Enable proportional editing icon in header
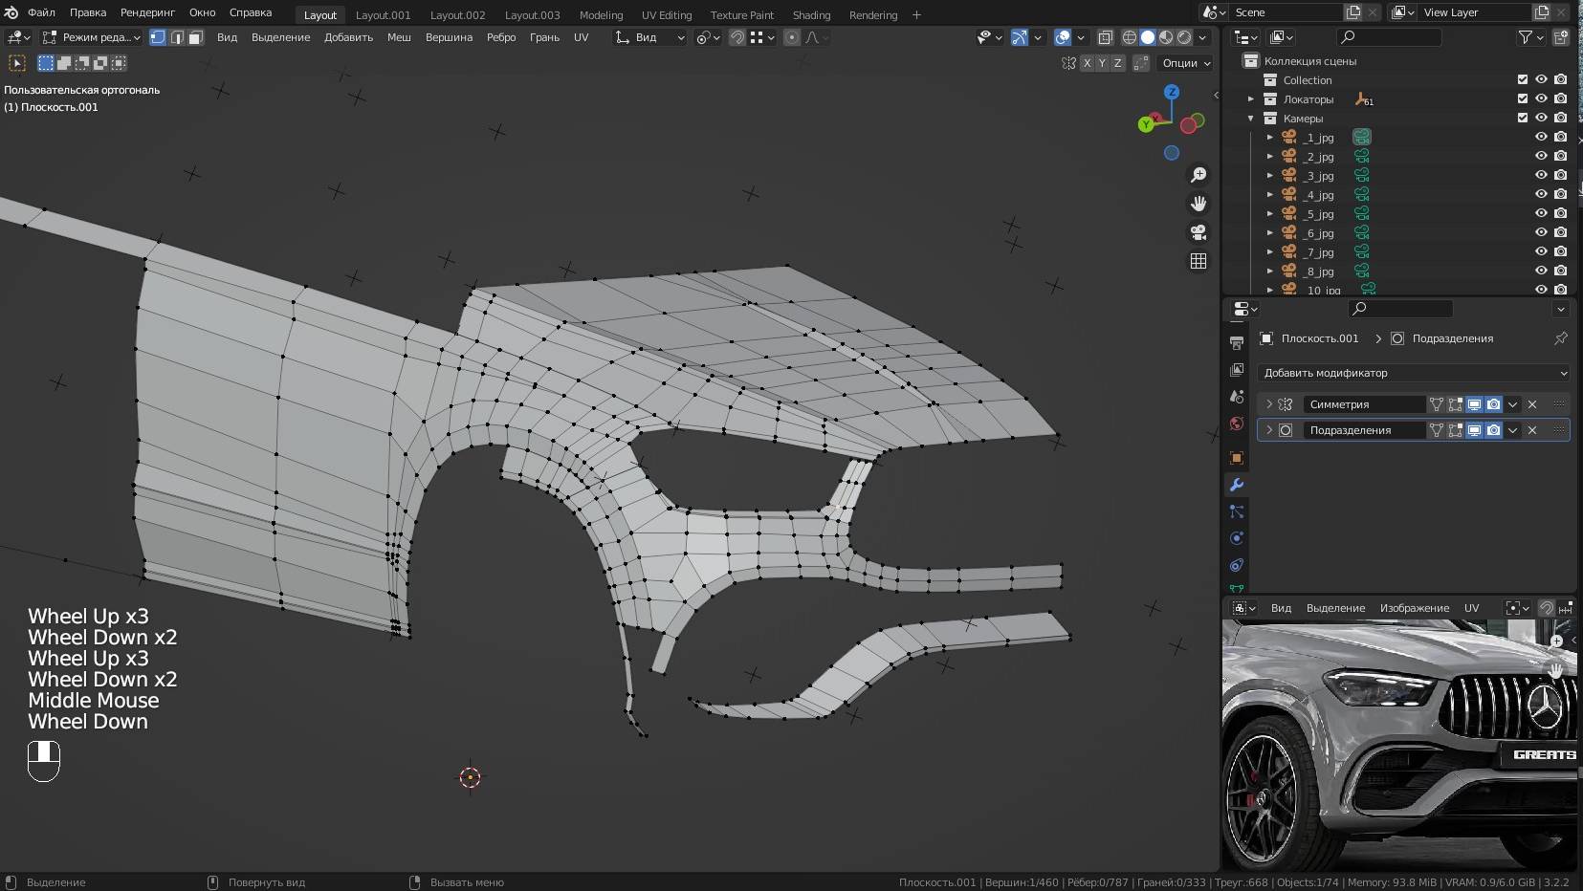Screen dimensions: 1583x891 pos(791,37)
